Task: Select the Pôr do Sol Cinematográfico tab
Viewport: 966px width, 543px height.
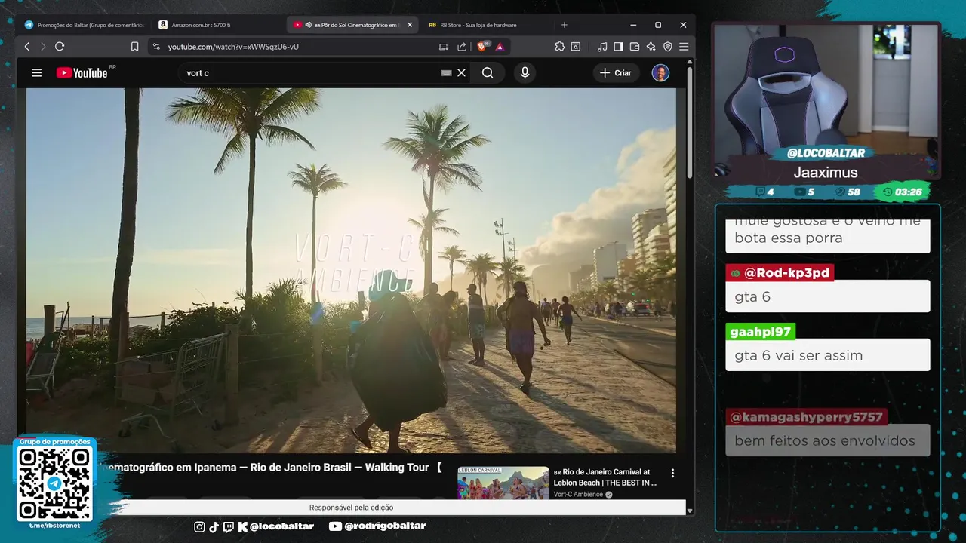Action: coord(353,25)
